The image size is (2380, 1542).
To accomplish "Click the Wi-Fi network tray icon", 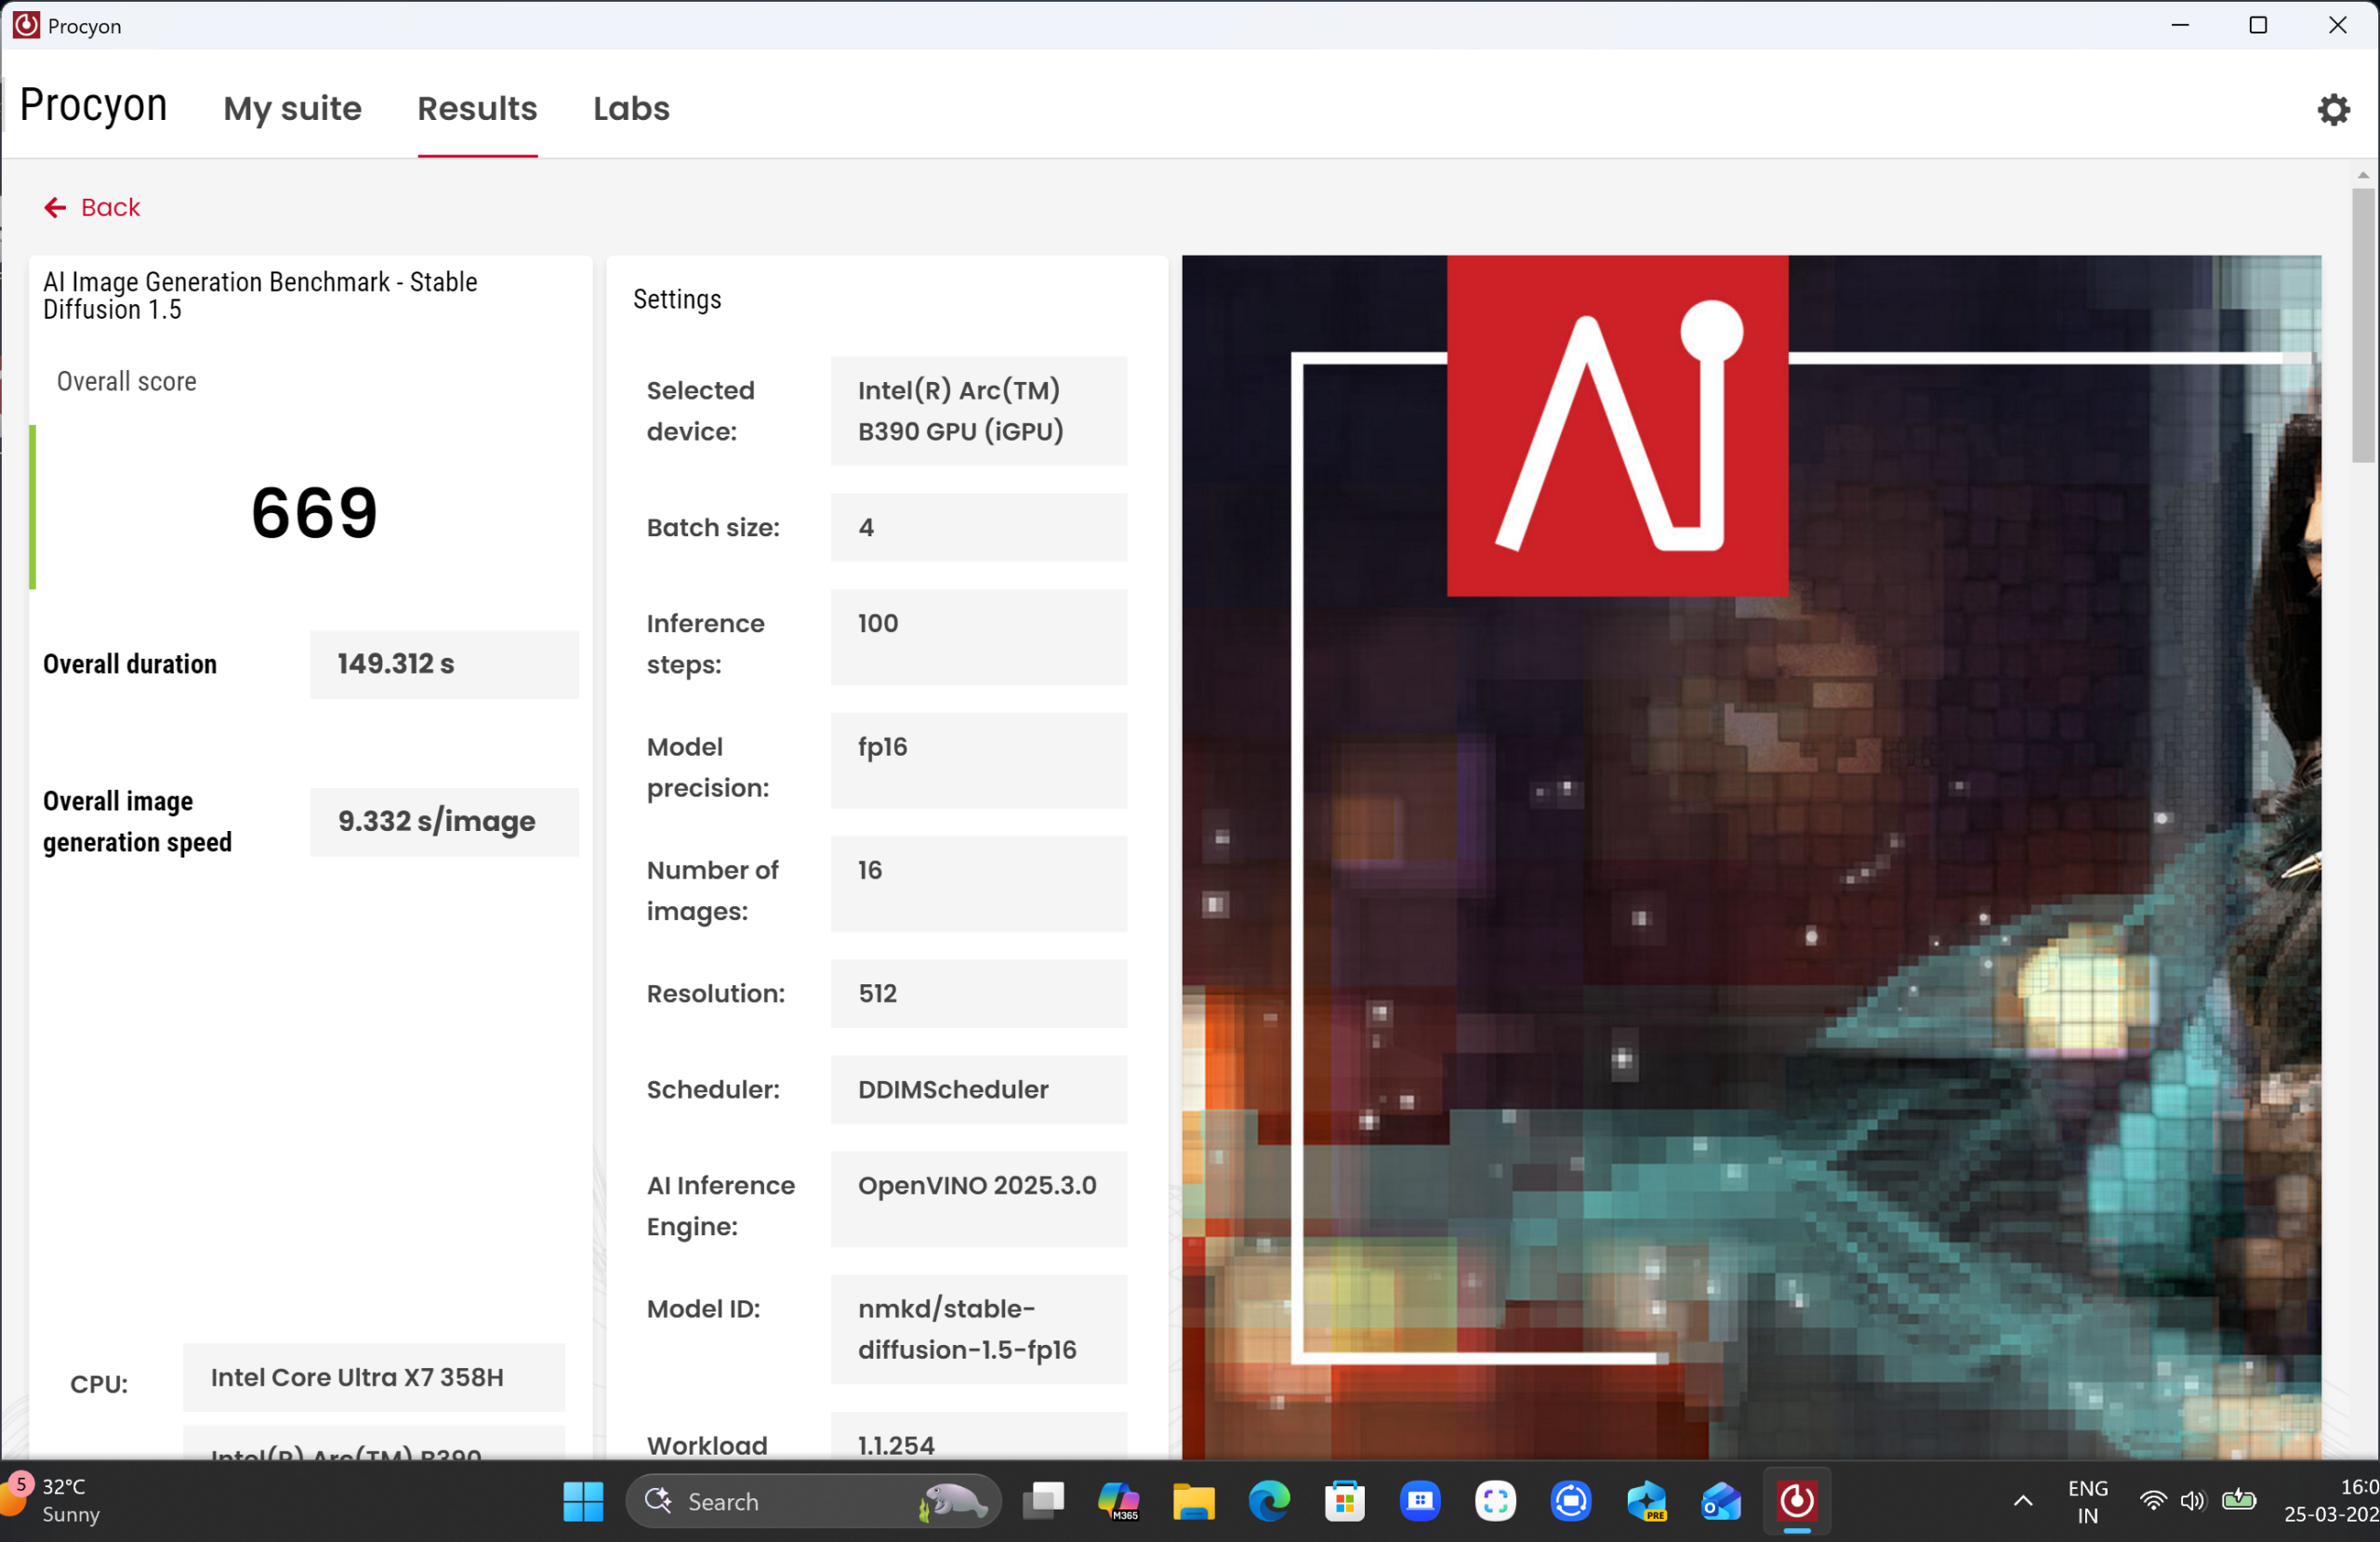I will [2152, 1500].
